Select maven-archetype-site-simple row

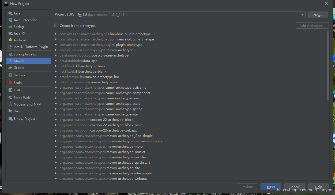click(190, 173)
